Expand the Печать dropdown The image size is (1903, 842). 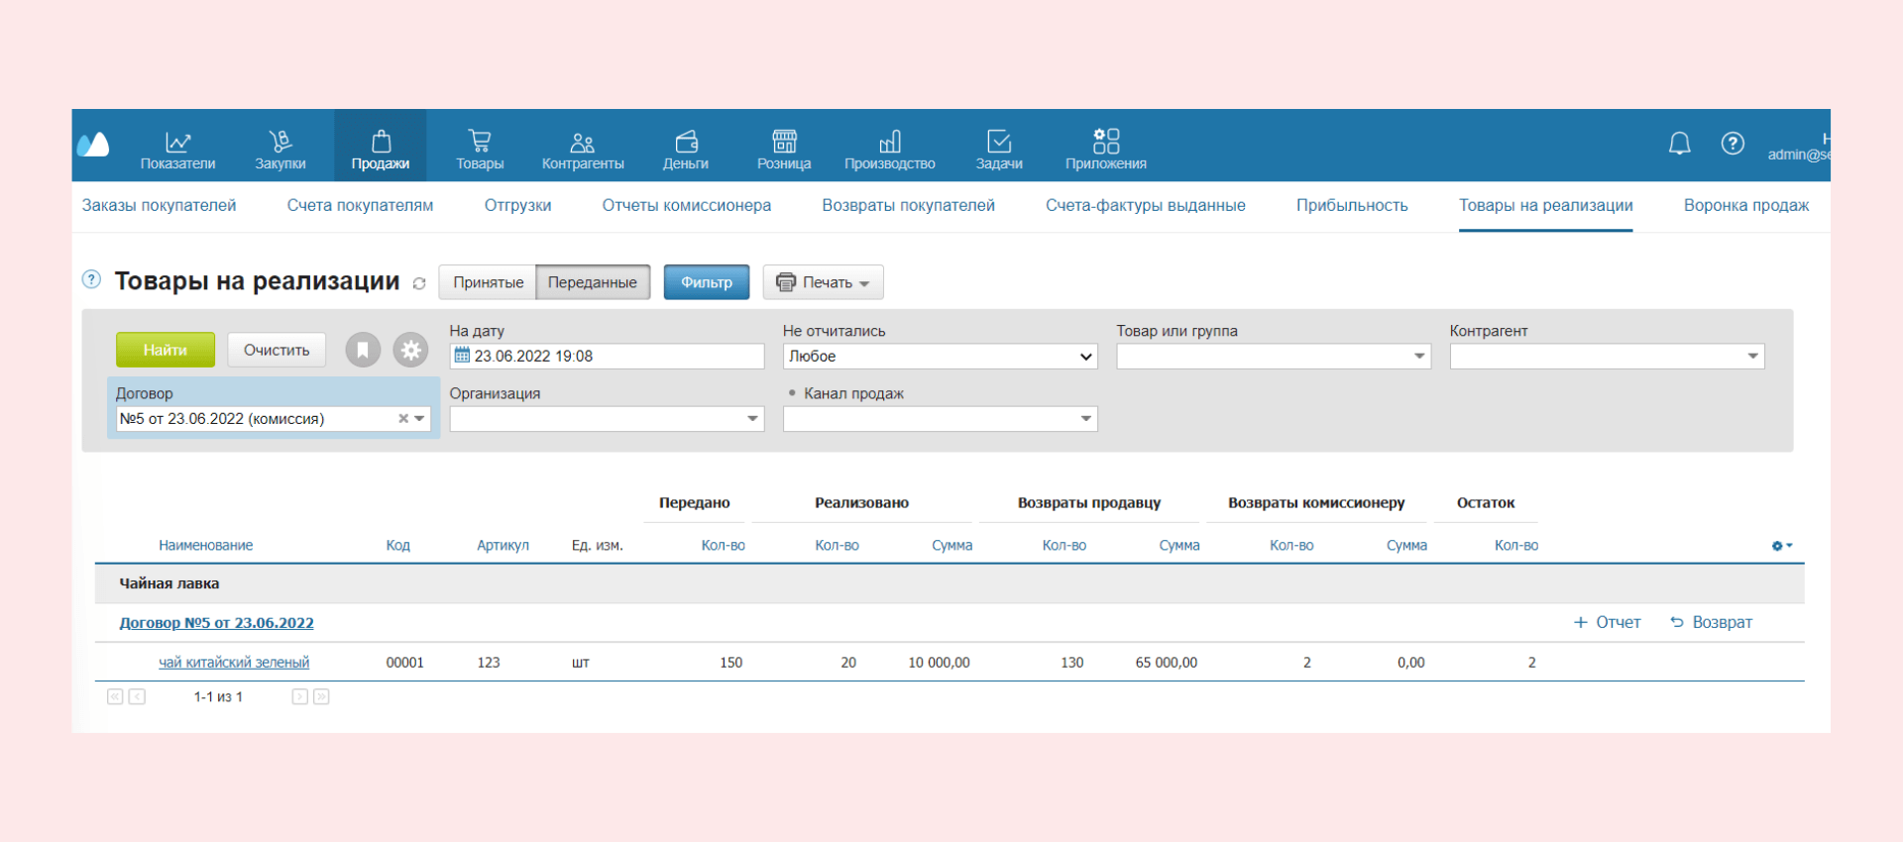823,282
